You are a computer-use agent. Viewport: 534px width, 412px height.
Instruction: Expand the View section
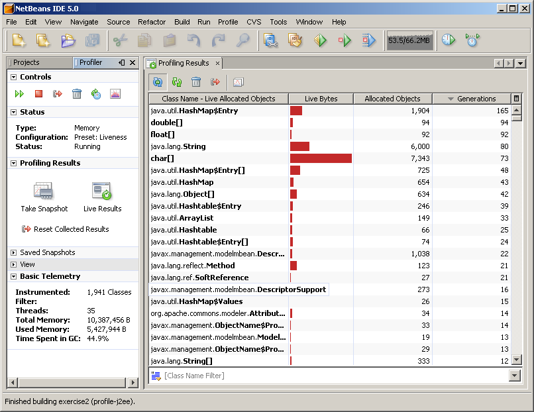(x=13, y=264)
